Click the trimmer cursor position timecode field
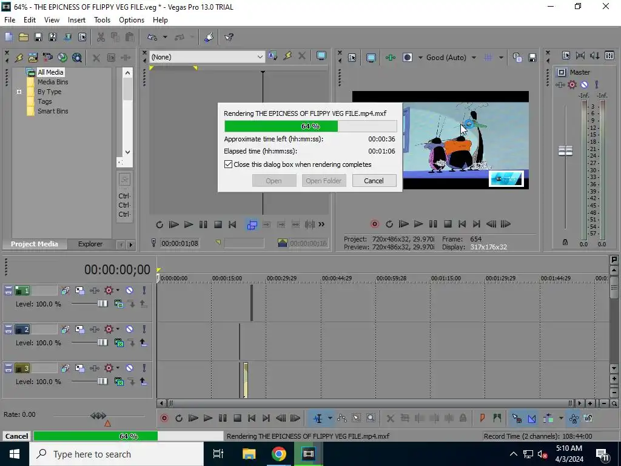 tap(180, 243)
